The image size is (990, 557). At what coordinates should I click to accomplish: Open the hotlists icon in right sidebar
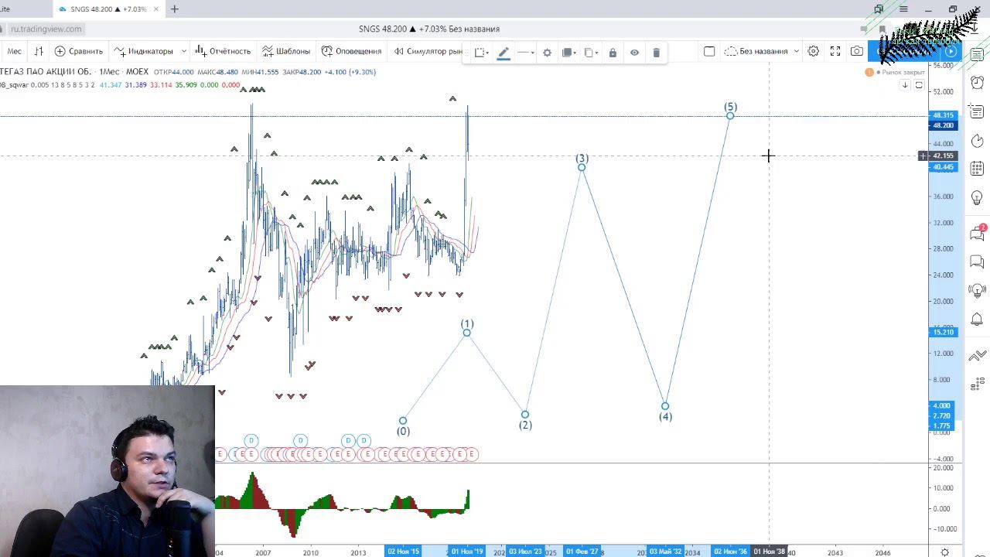977,140
